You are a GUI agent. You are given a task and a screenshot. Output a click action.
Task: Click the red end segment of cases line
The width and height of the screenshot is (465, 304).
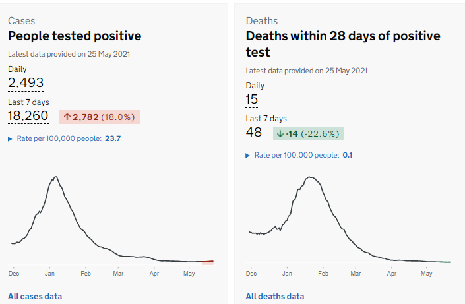pyautogui.click(x=208, y=262)
